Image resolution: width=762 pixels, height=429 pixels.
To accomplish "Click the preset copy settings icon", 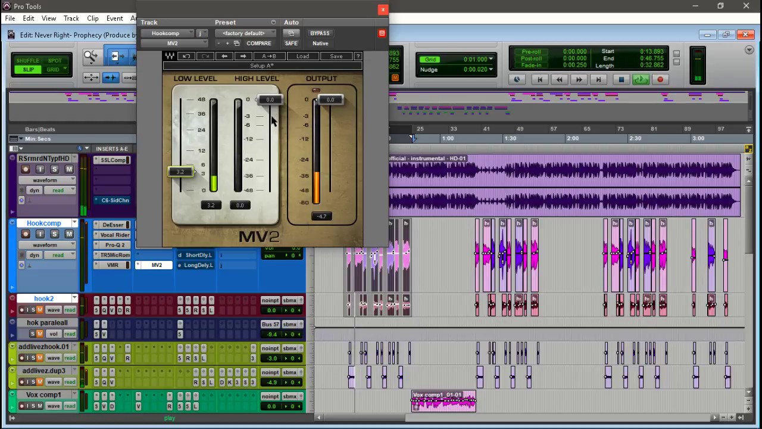I will 236,43.
